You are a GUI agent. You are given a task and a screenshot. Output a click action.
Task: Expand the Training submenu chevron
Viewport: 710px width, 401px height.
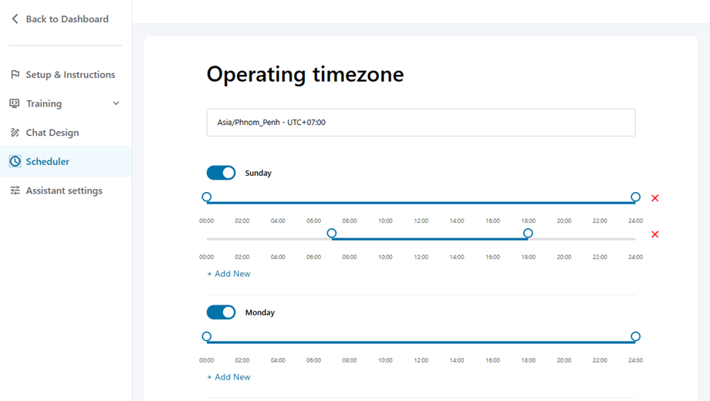click(116, 103)
